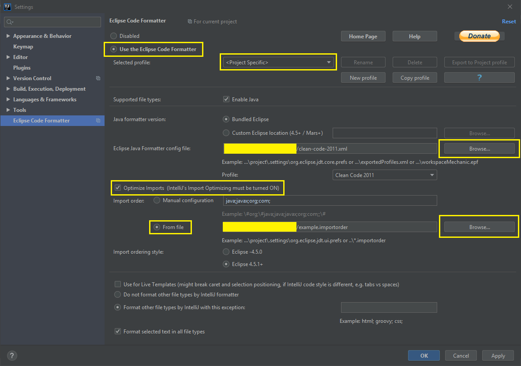Click the Reset link

(509, 22)
